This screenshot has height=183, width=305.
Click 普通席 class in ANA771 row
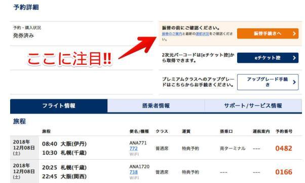pos(162,149)
